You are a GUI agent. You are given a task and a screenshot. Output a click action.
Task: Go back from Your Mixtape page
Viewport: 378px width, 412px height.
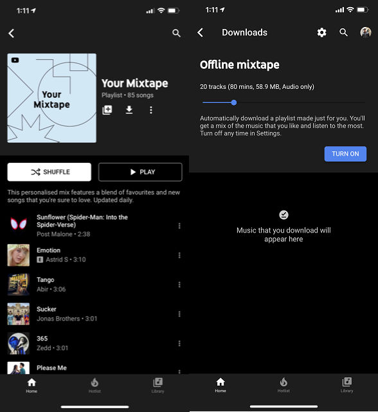12,33
